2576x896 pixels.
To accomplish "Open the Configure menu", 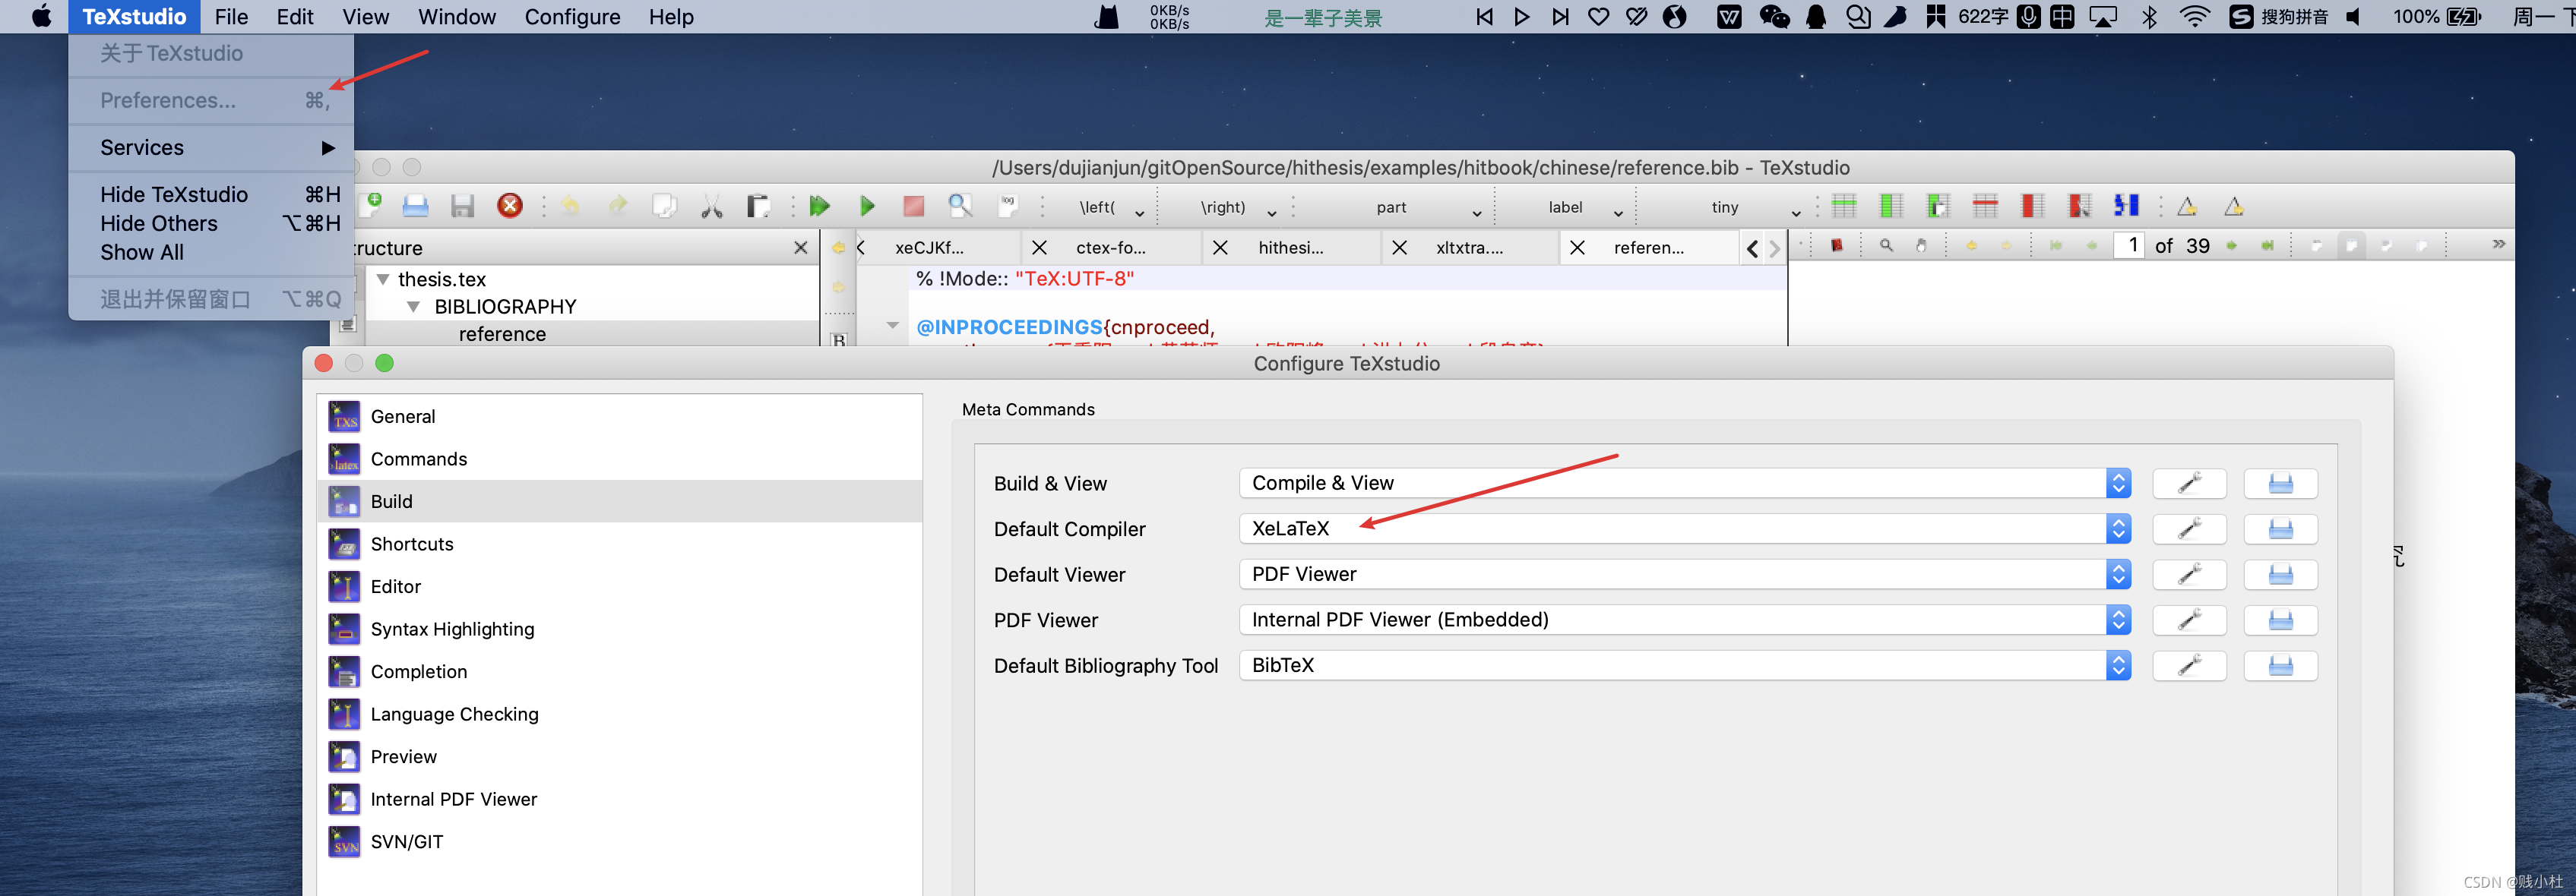I will (x=572, y=17).
